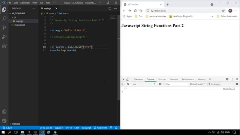
Task: Open JavaScript context top dropdown
Action: tap(144, 84)
